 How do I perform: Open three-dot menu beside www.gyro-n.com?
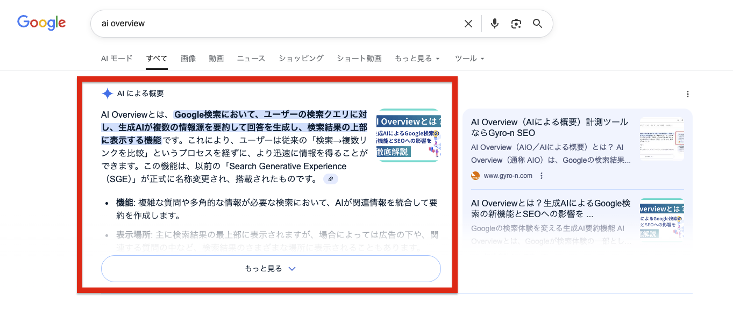point(542,176)
